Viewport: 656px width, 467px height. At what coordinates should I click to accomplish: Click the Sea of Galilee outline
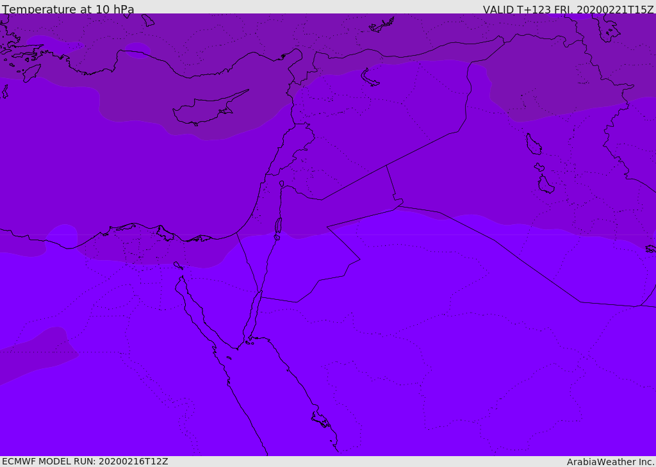[x=282, y=184]
